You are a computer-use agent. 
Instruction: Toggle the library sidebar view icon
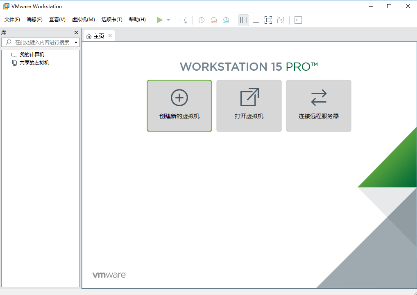(244, 20)
